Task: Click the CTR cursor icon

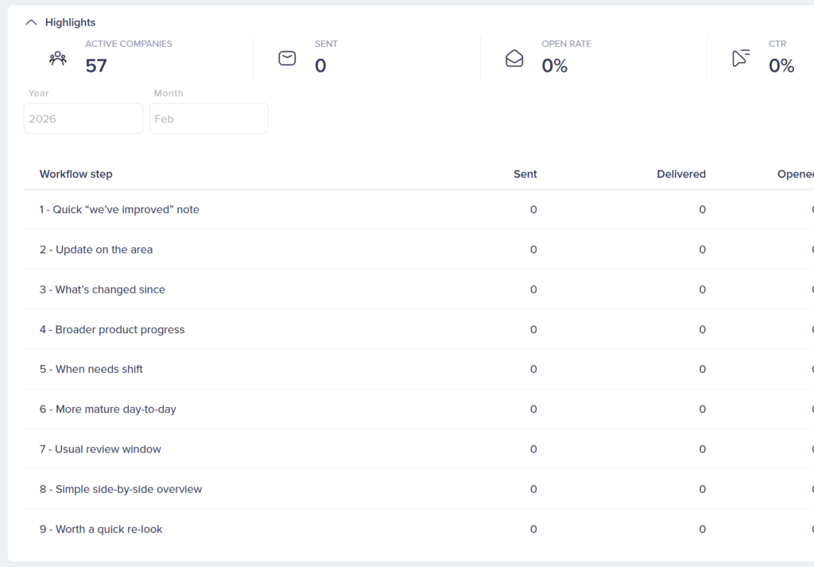Action: [x=741, y=58]
